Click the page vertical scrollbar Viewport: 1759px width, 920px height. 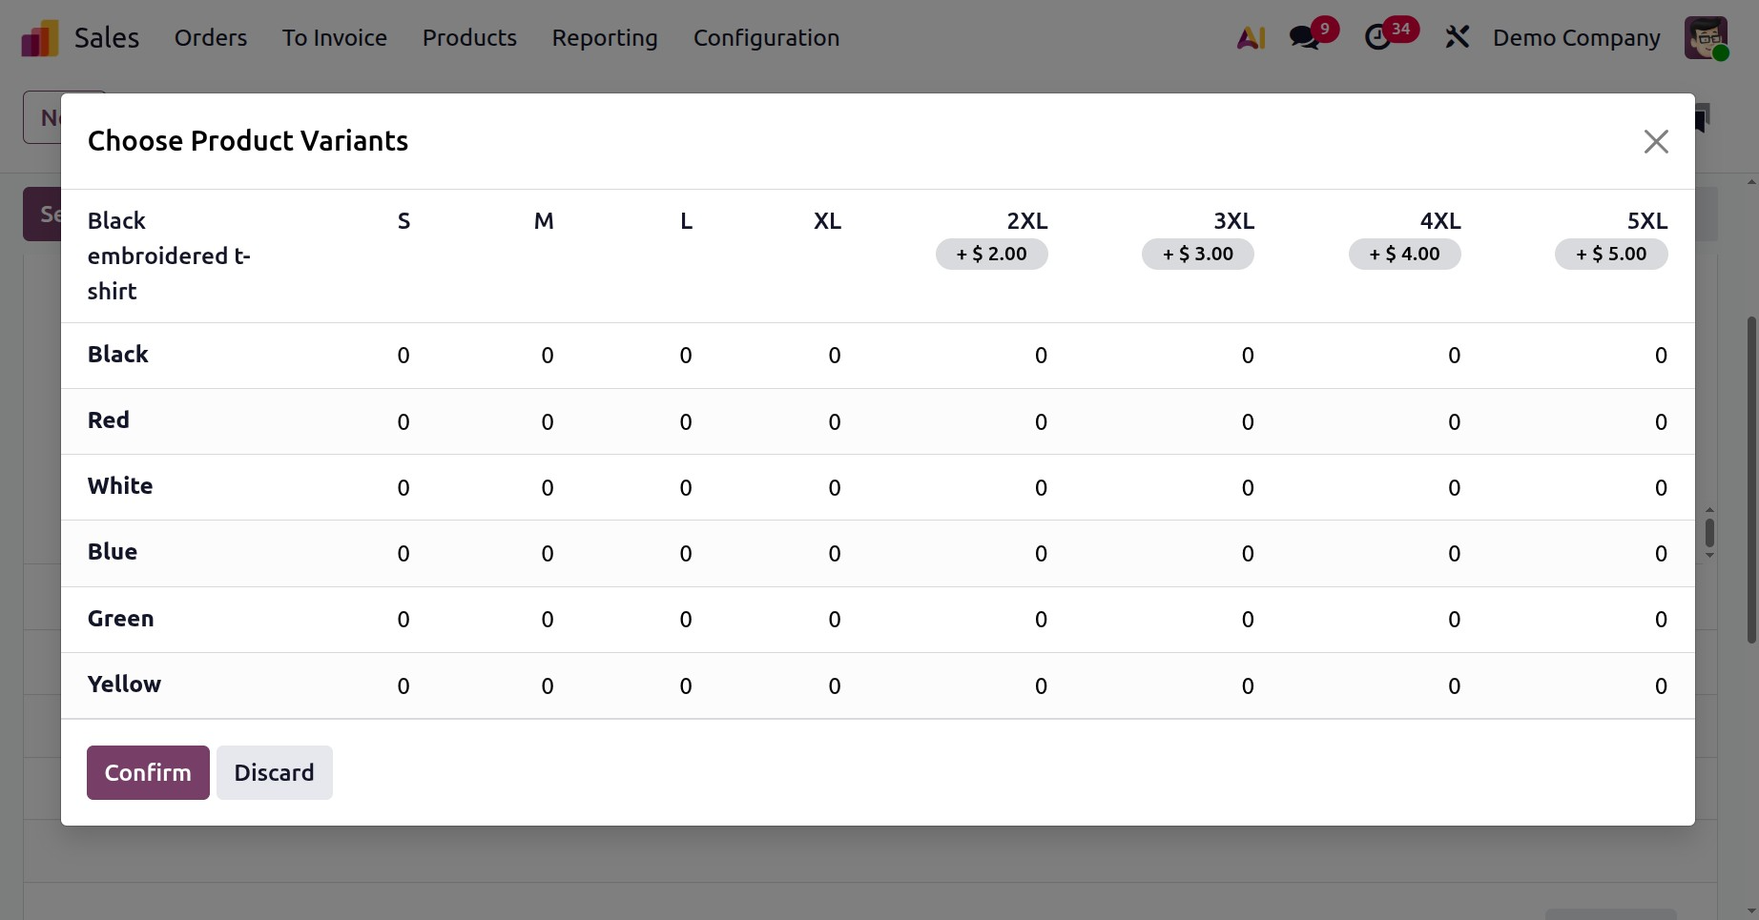coord(1751,480)
